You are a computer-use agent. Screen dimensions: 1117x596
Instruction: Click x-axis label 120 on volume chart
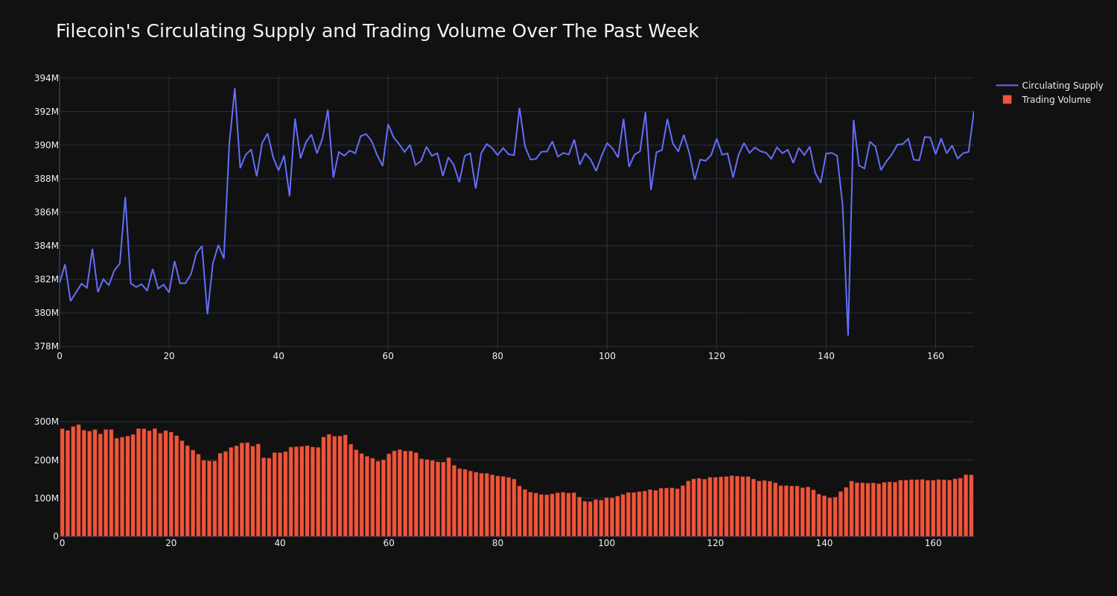coord(716,543)
